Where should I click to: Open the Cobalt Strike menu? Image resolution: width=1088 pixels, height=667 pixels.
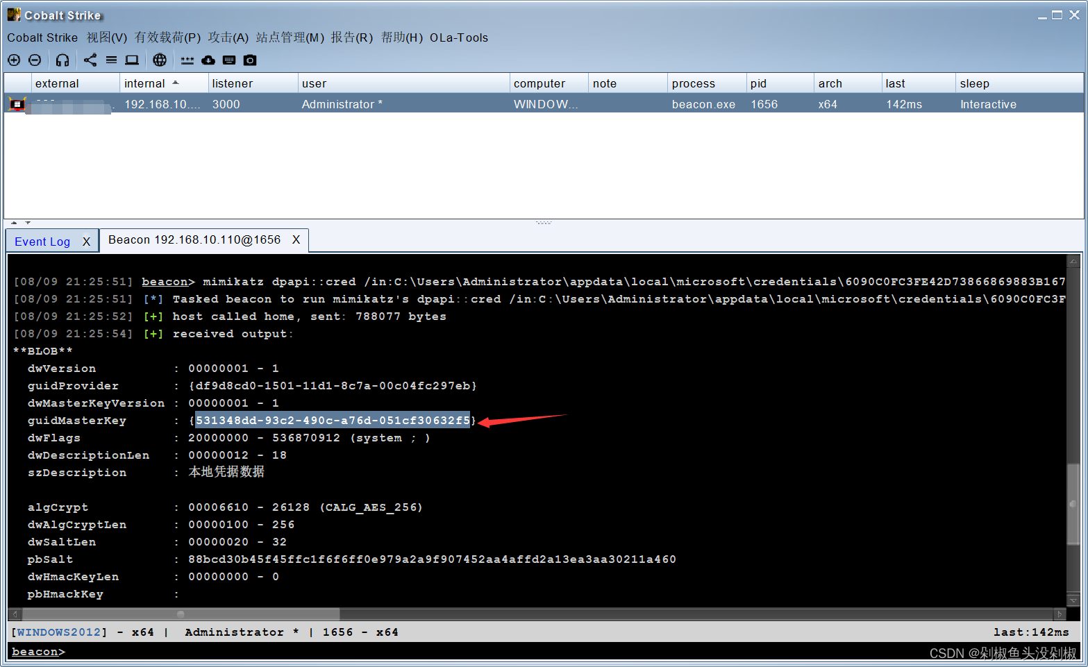(x=42, y=37)
